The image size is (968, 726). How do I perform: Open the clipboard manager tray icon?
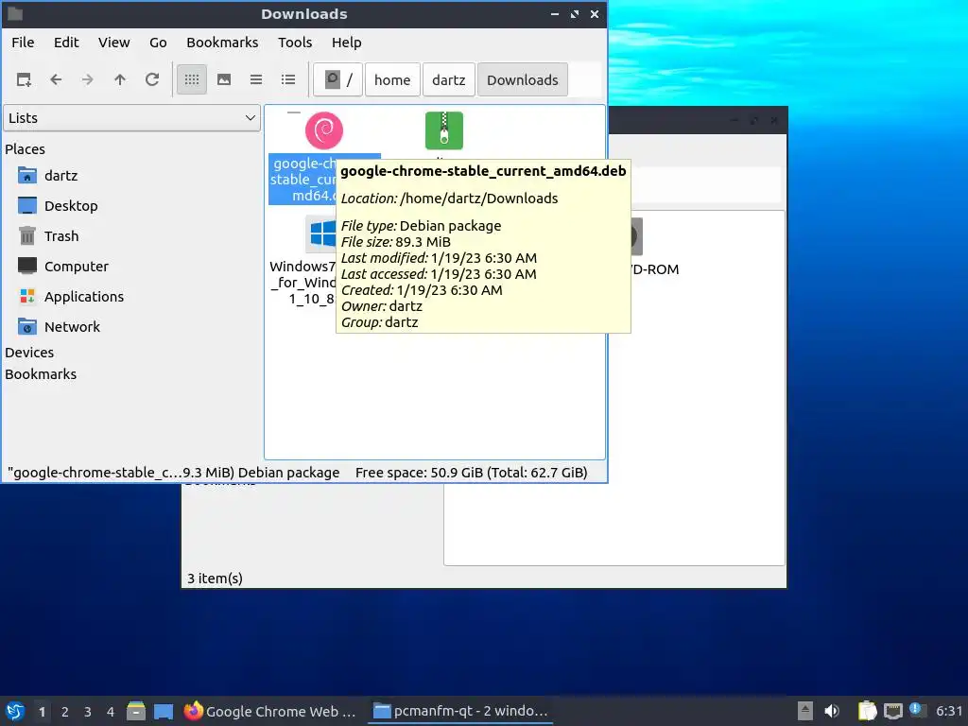(x=868, y=711)
